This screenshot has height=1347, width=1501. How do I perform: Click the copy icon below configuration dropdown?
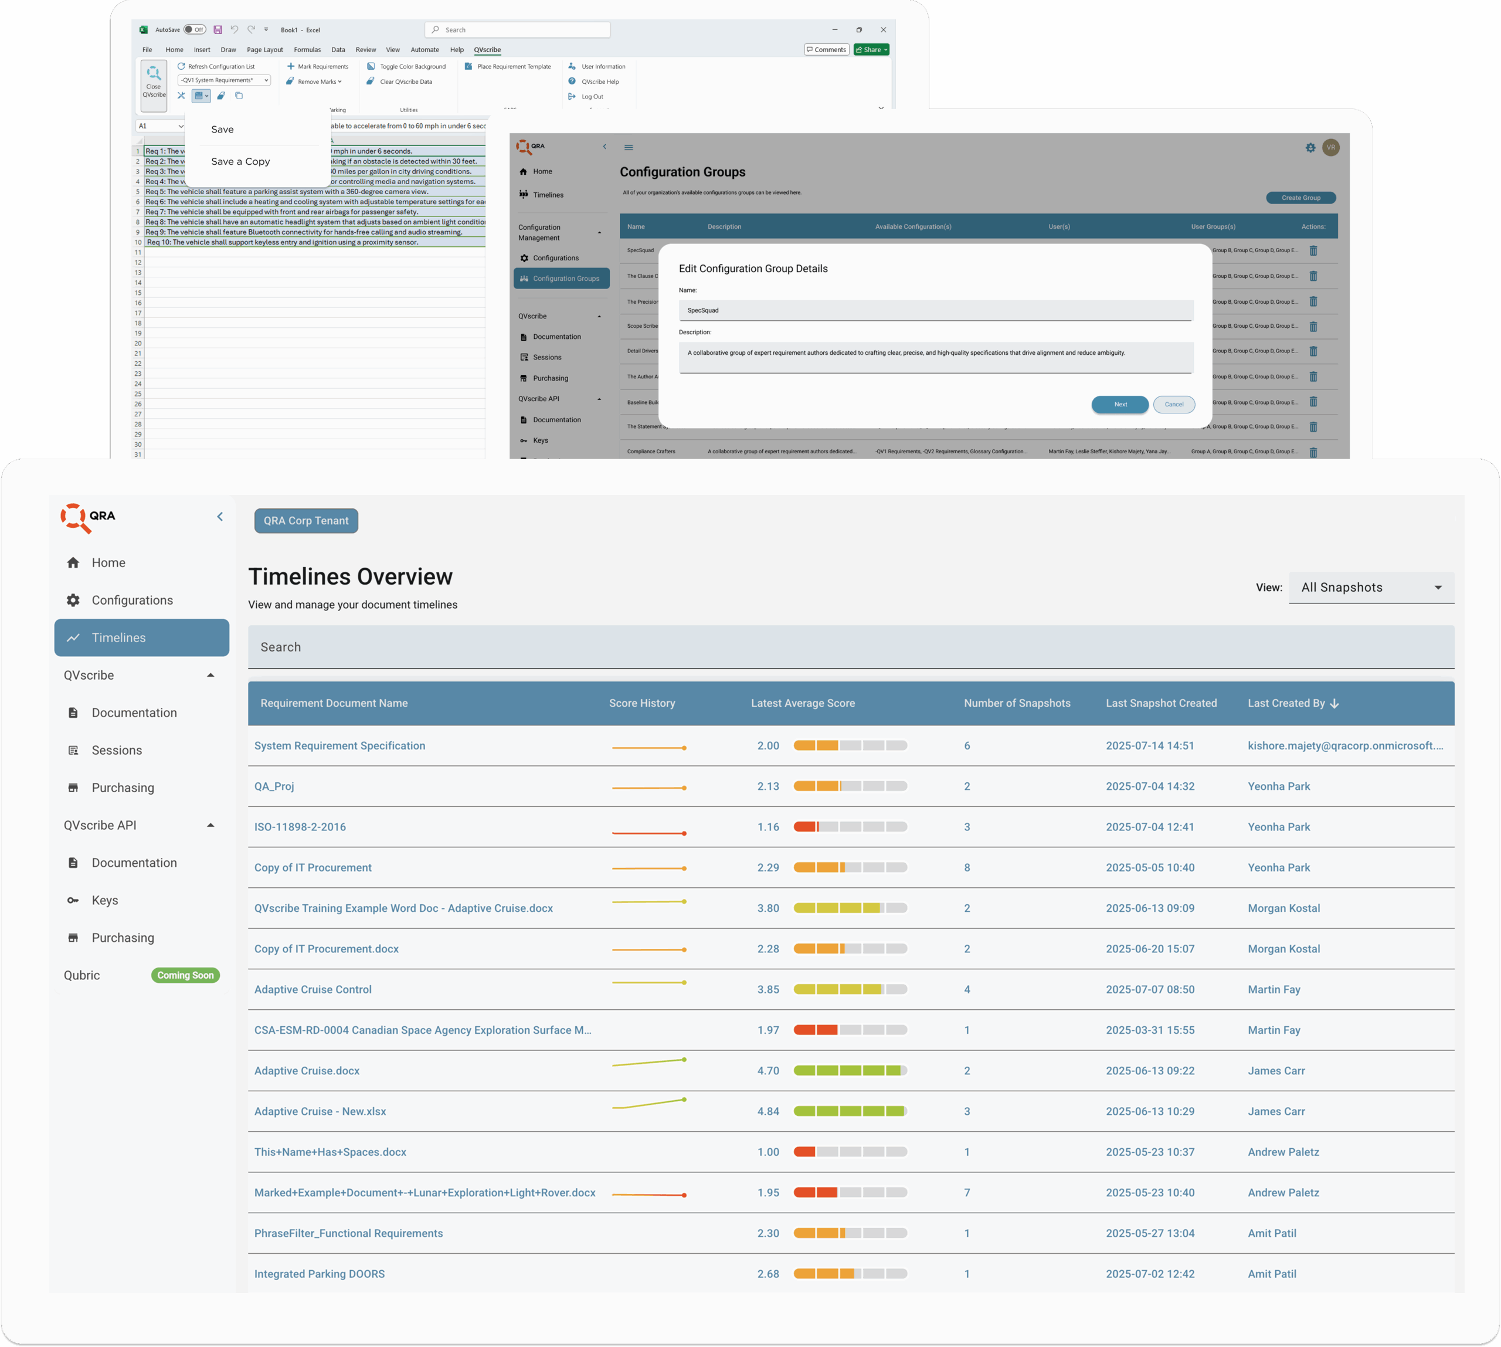click(239, 96)
